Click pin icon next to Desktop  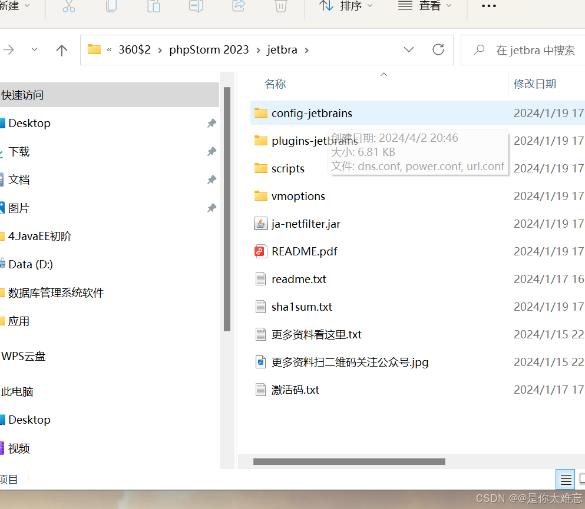[x=211, y=124]
